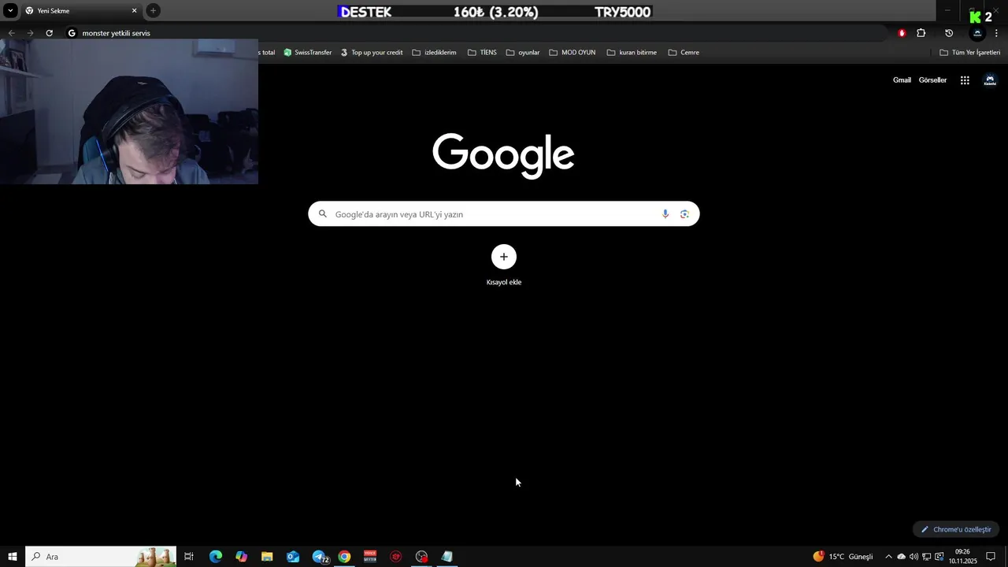Add a shortcut with Kısayol ekle
Screen dimensions: 1008x567
[x=504, y=265]
